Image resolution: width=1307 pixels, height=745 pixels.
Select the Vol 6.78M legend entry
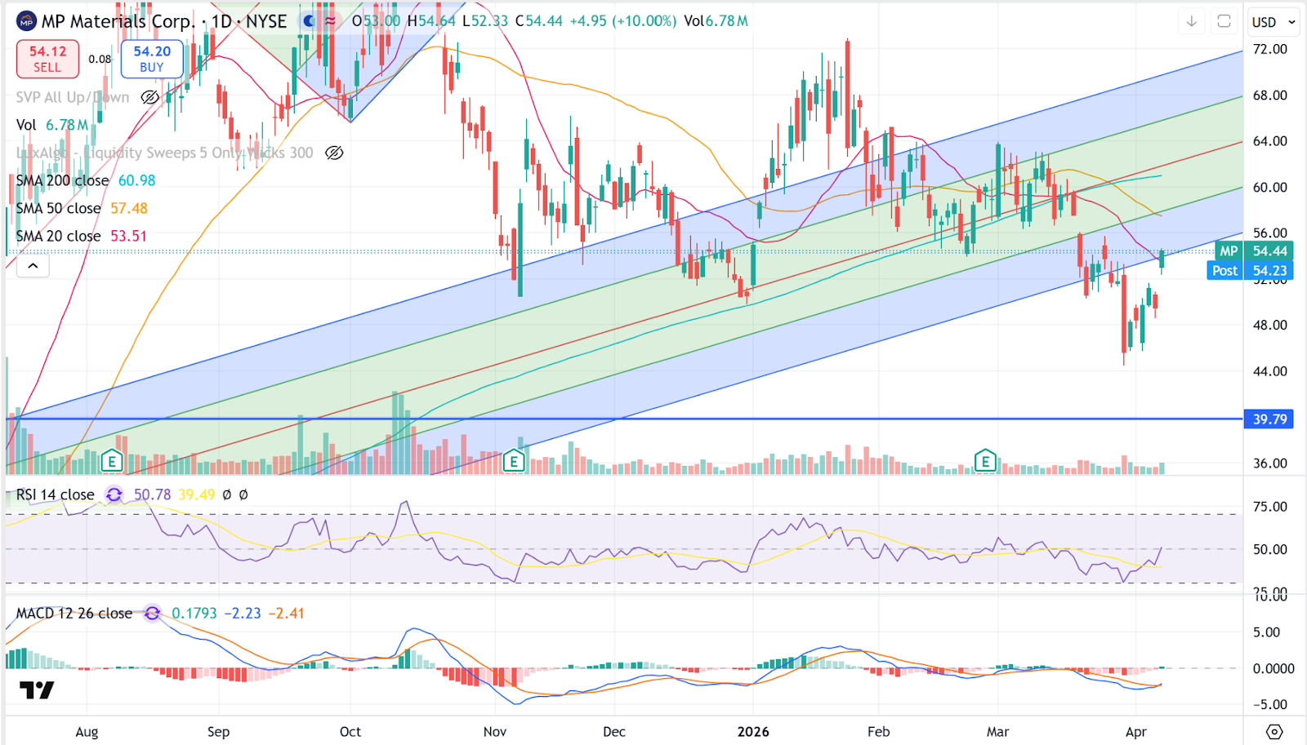pos(52,125)
